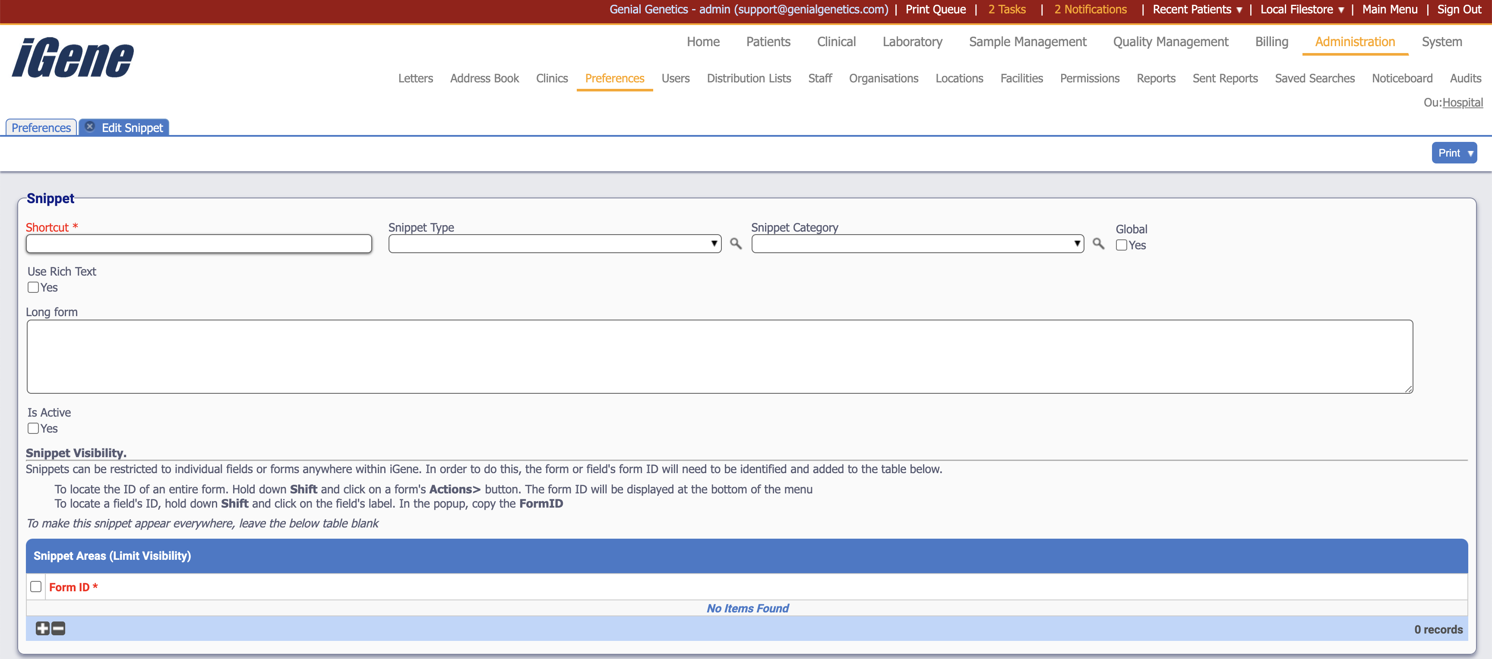Open the Local Filestore dropdown
The height and width of the screenshot is (659, 1492).
pyautogui.click(x=1302, y=9)
